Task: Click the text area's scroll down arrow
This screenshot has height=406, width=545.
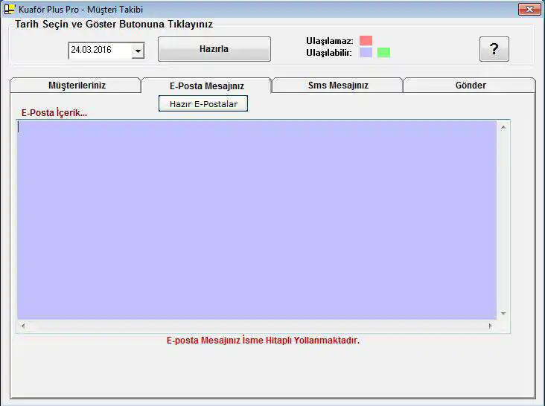Action: click(x=503, y=313)
